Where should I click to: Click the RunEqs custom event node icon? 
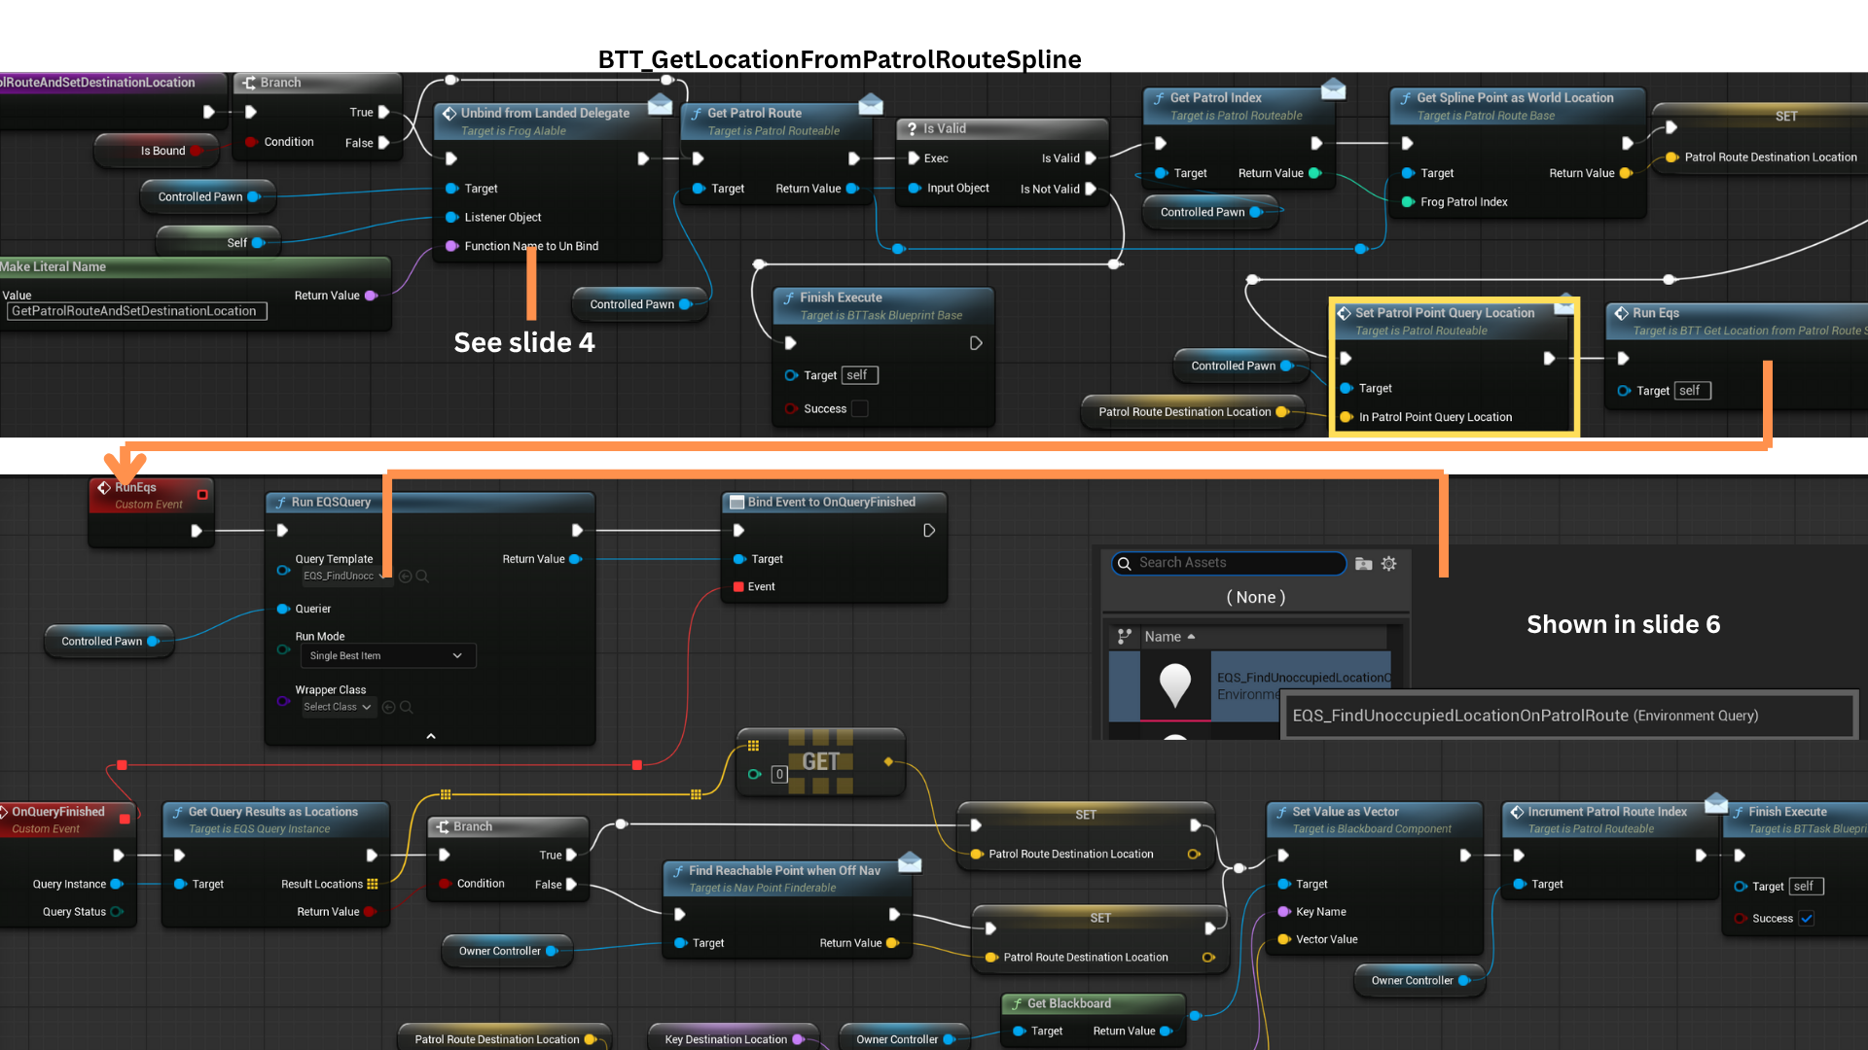coord(104,488)
